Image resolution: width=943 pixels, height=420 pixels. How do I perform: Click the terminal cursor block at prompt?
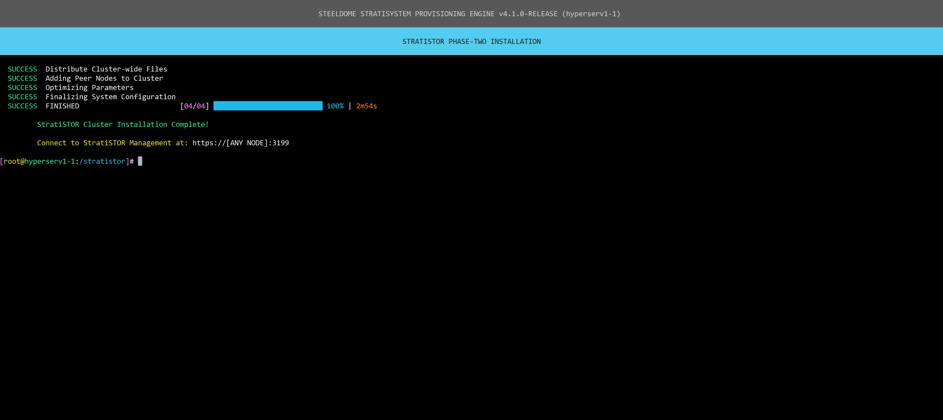pos(140,161)
